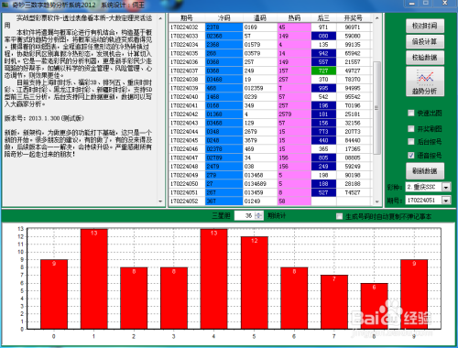
Task: Click the red bar for digit 5 valued 12
Action: (255, 283)
